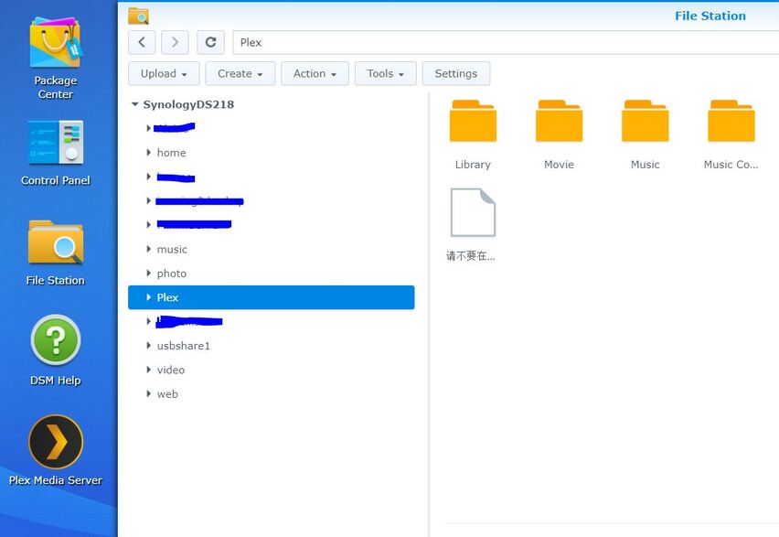Select video in the folder tree

click(170, 370)
